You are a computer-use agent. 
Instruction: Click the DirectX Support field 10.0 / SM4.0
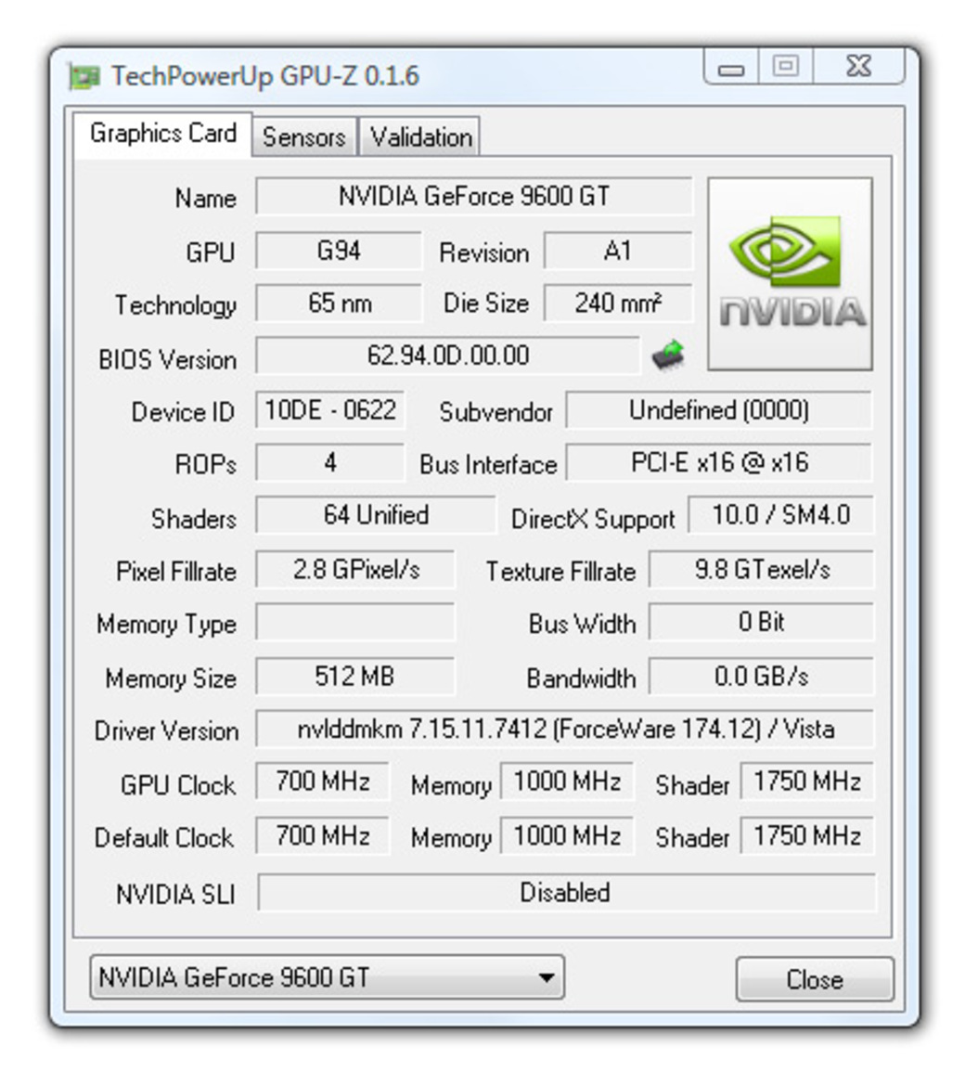click(781, 515)
